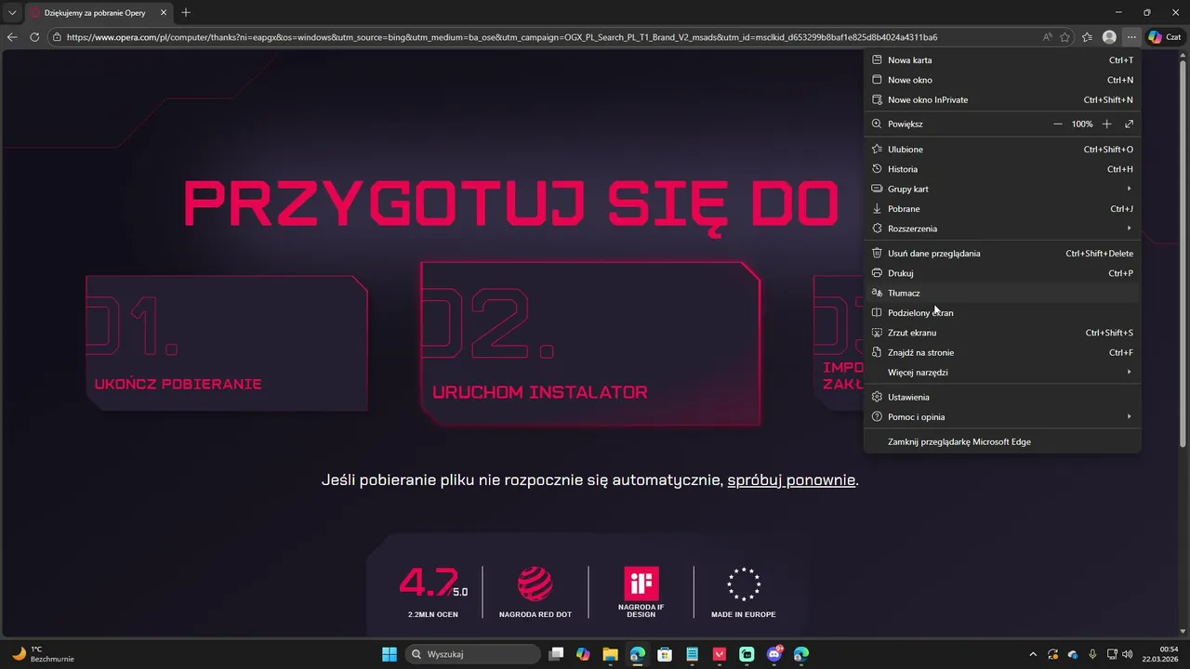Click the 01 Ukończ pobieranie card

pos(226,343)
